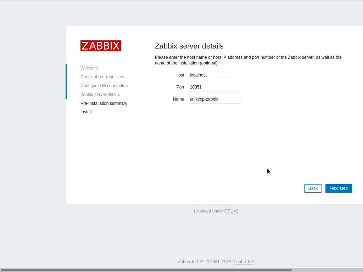363x272 pixels.
Task: Select Zabbix server details sidebar item
Action: pyautogui.click(x=100, y=94)
